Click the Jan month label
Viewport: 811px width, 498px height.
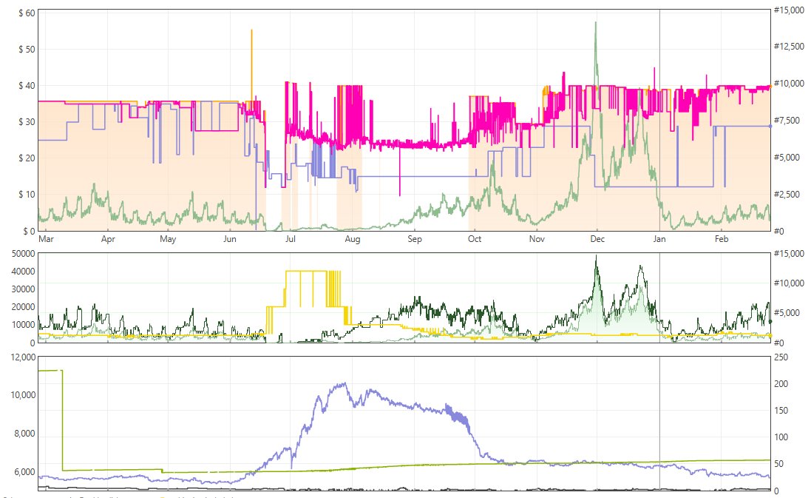click(x=659, y=239)
